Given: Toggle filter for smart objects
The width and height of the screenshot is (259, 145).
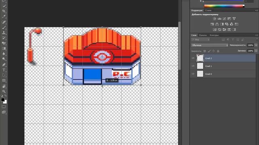Looking at the screenshot, I should coord(243,40).
